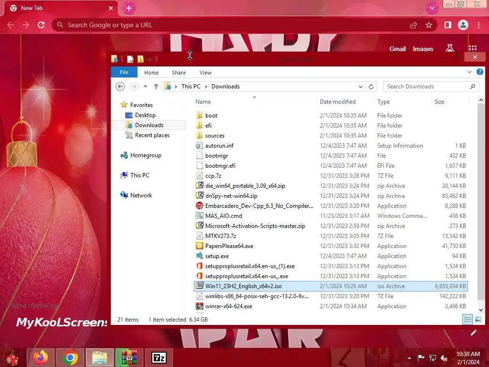The image size is (489, 367).
Task: Close the New Tab tab
Action: (111, 8)
